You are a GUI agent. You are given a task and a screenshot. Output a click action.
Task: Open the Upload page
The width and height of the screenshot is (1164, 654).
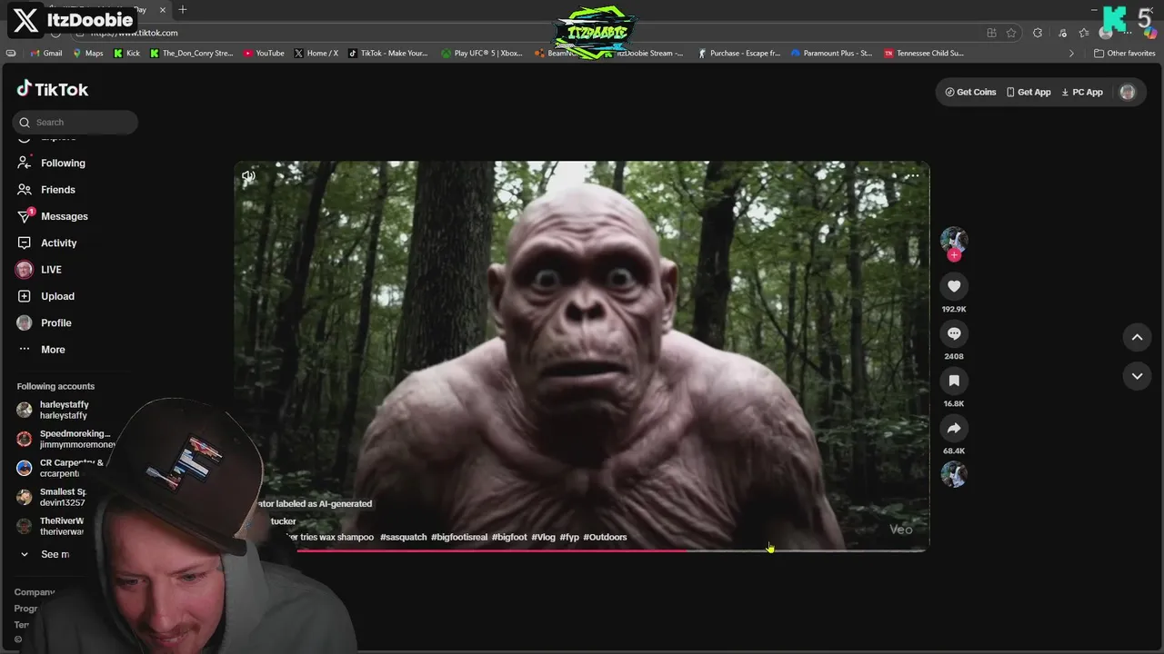[45, 296]
